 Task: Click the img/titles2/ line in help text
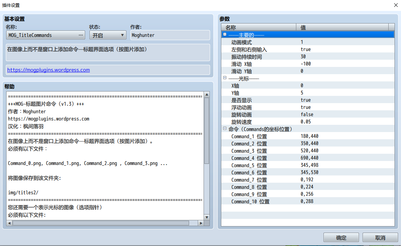point(23,192)
